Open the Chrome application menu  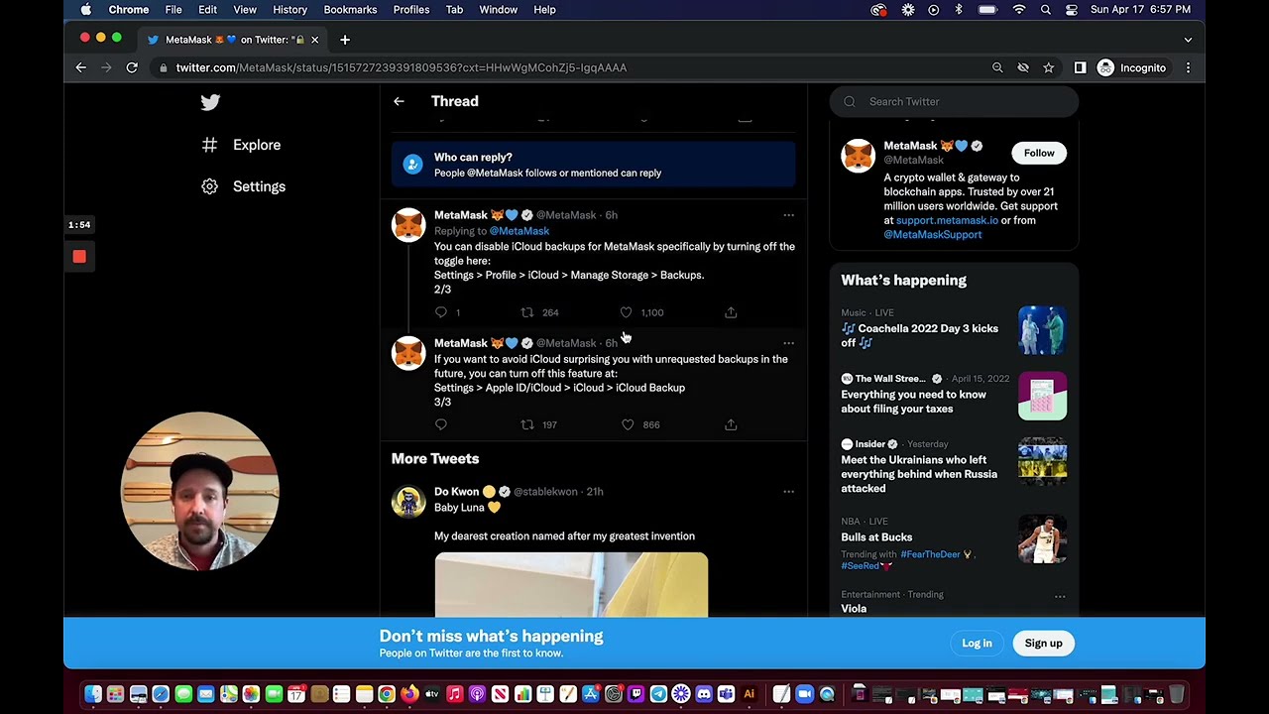[129, 10]
